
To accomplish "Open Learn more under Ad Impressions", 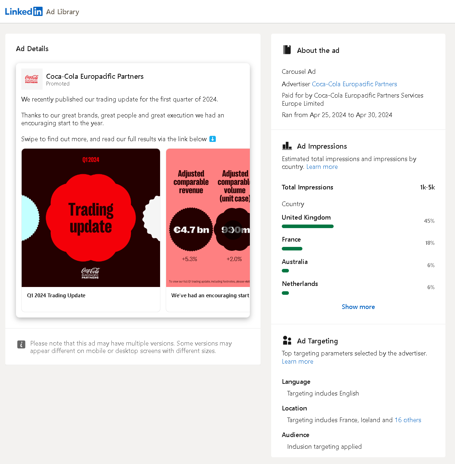I will pyautogui.click(x=322, y=166).
